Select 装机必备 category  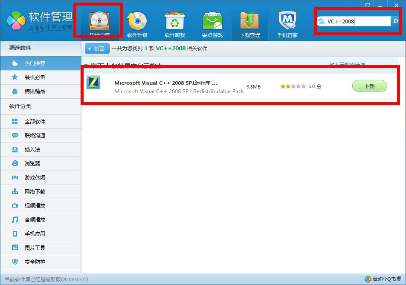[35, 77]
